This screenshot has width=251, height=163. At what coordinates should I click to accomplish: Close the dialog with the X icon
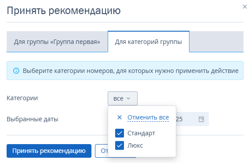pyautogui.click(x=245, y=7)
